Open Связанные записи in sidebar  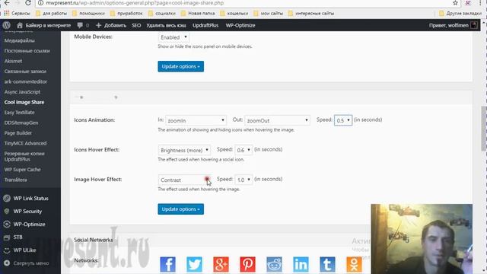[x=25, y=71]
